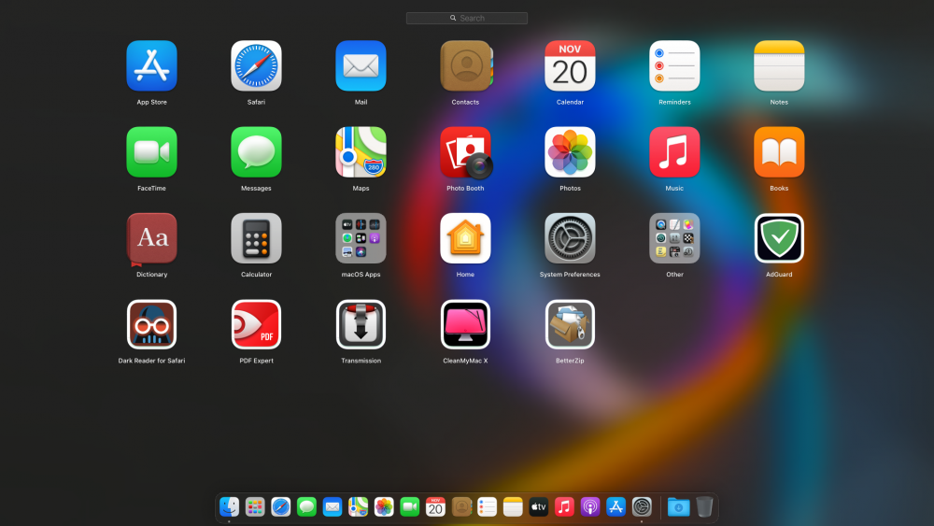Open FaceTime from the Dock
Screen dimensions: 934x526
410,507
